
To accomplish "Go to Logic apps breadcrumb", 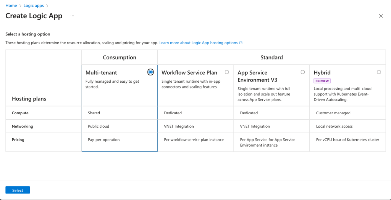I will (35, 6).
